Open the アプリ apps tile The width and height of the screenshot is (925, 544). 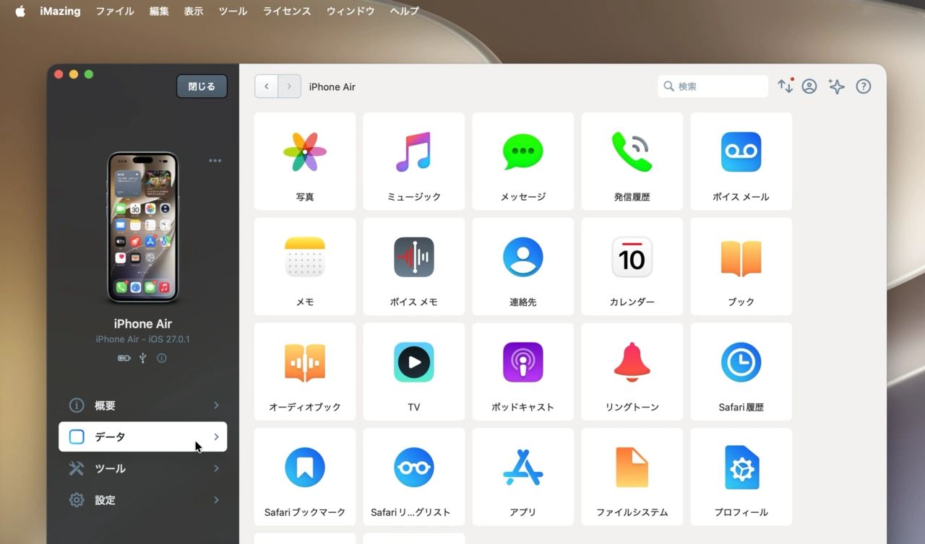tap(522, 477)
